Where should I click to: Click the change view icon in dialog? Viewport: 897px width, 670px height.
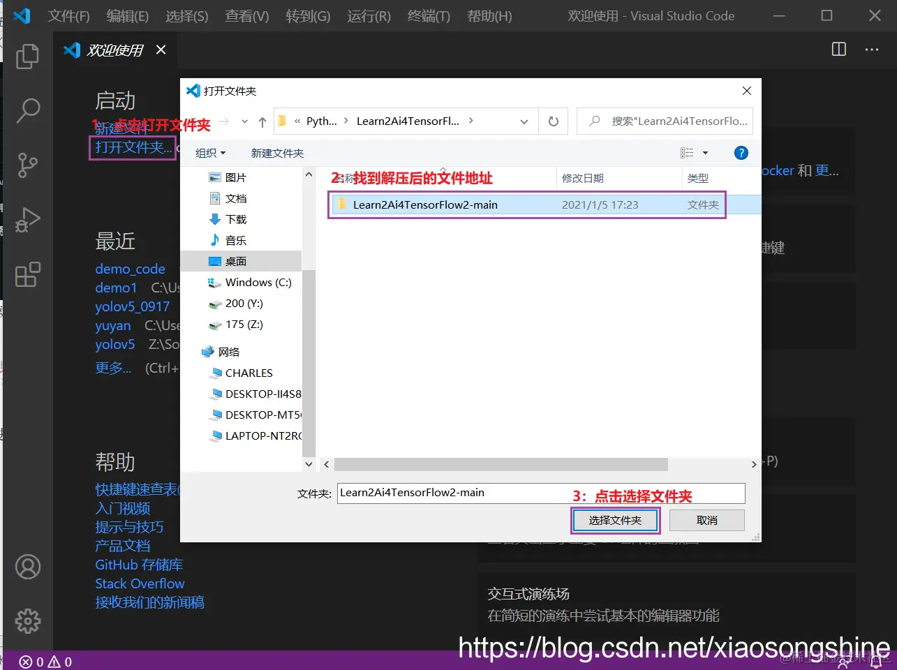click(687, 153)
